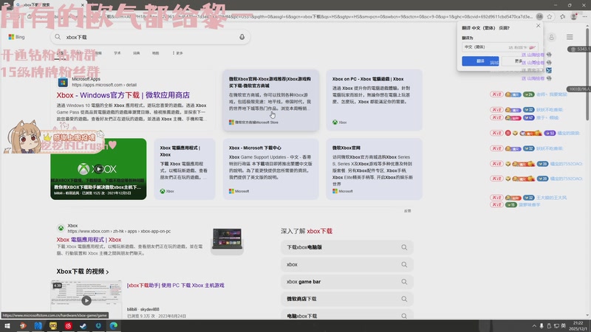
Task: Open Xbox - Windows官方下载 link
Action: [123, 95]
